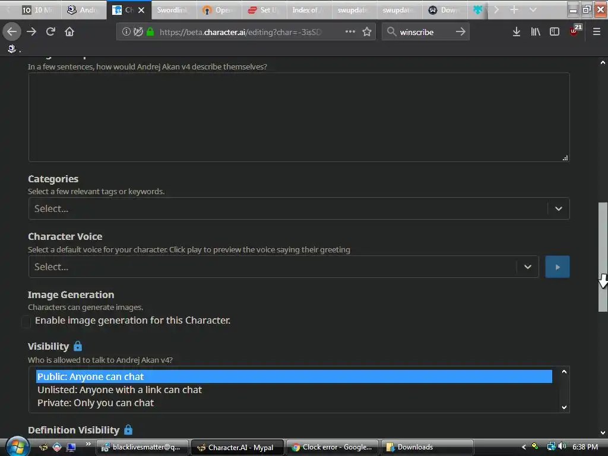Viewport: 608px width, 456px height.
Task: Click into the character description text area
Action: click(x=299, y=117)
